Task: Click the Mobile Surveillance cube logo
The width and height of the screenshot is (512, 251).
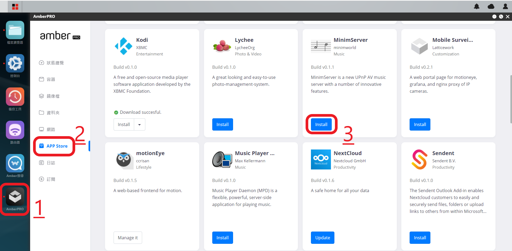Action: [x=419, y=46]
